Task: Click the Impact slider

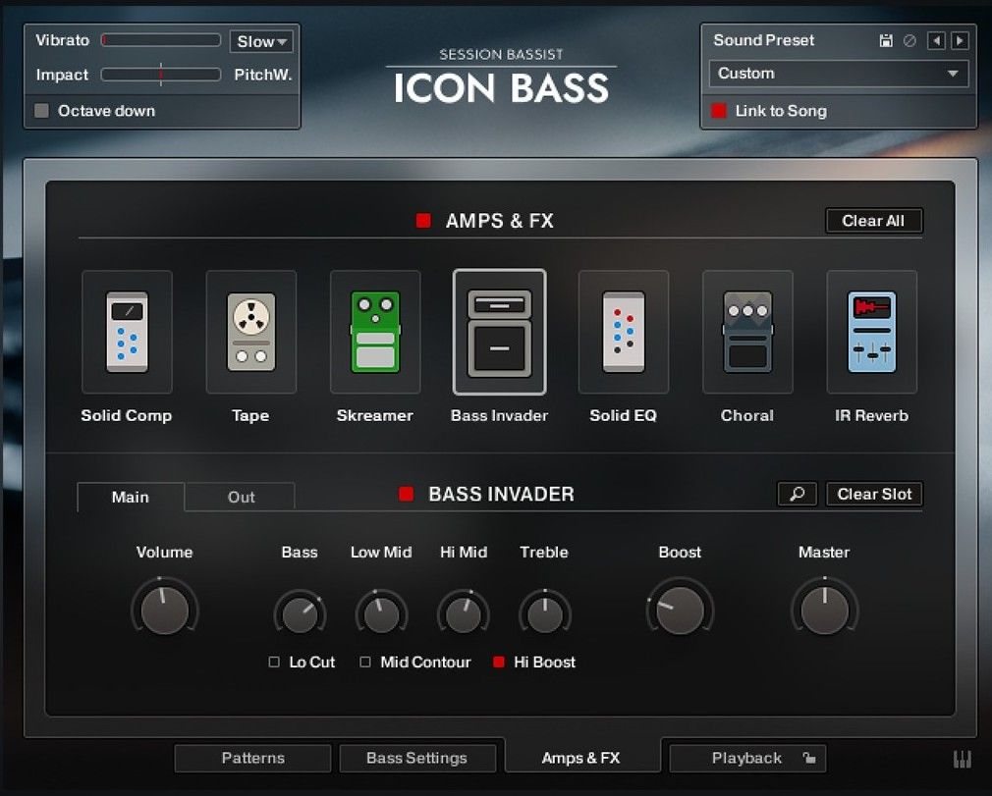Action: [161, 75]
